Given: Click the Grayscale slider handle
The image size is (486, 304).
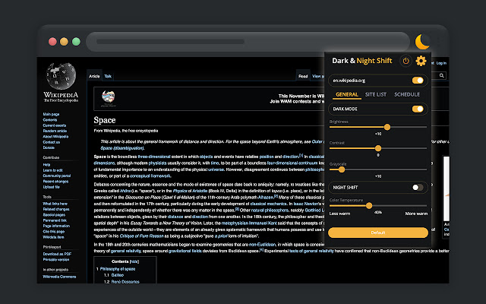Looking at the screenshot, I should (x=342, y=169).
